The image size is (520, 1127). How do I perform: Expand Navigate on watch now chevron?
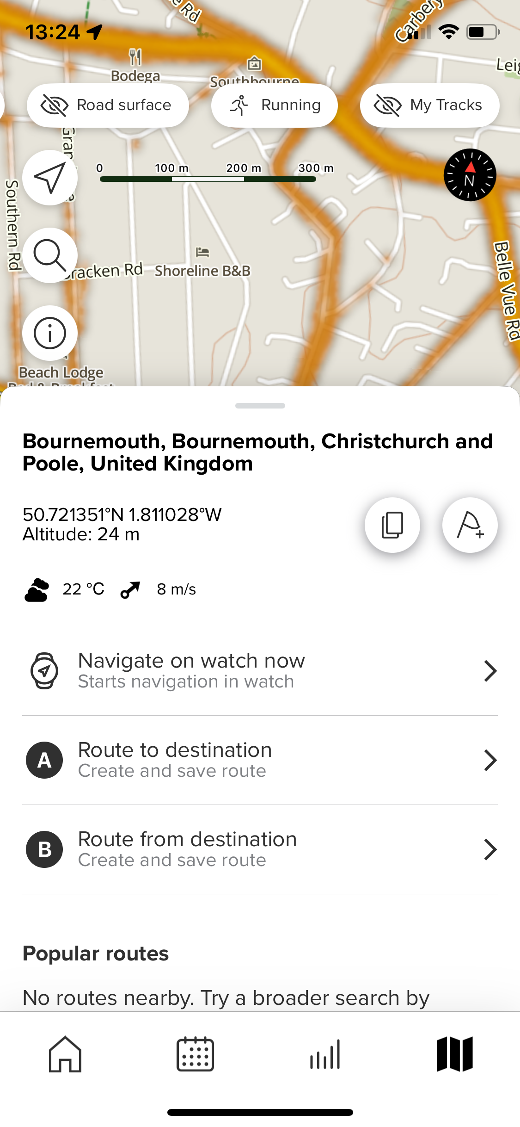click(490, 671)
